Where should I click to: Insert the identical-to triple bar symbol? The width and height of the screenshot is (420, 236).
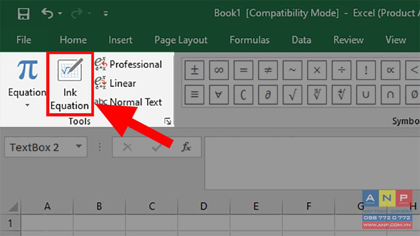point(194,94)
